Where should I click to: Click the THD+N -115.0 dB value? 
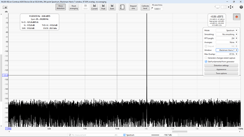point(53,25)
